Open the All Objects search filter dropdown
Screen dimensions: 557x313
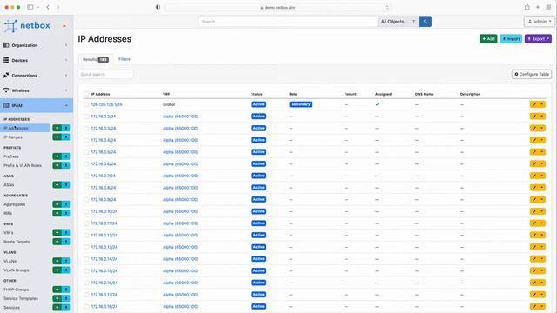pos(399,22)
